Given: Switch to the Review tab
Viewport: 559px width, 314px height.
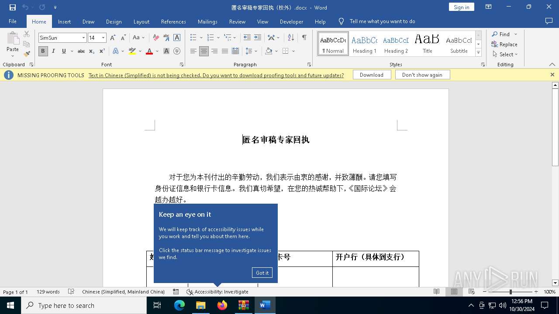Looking at the screenshot, I should (237, 21).
